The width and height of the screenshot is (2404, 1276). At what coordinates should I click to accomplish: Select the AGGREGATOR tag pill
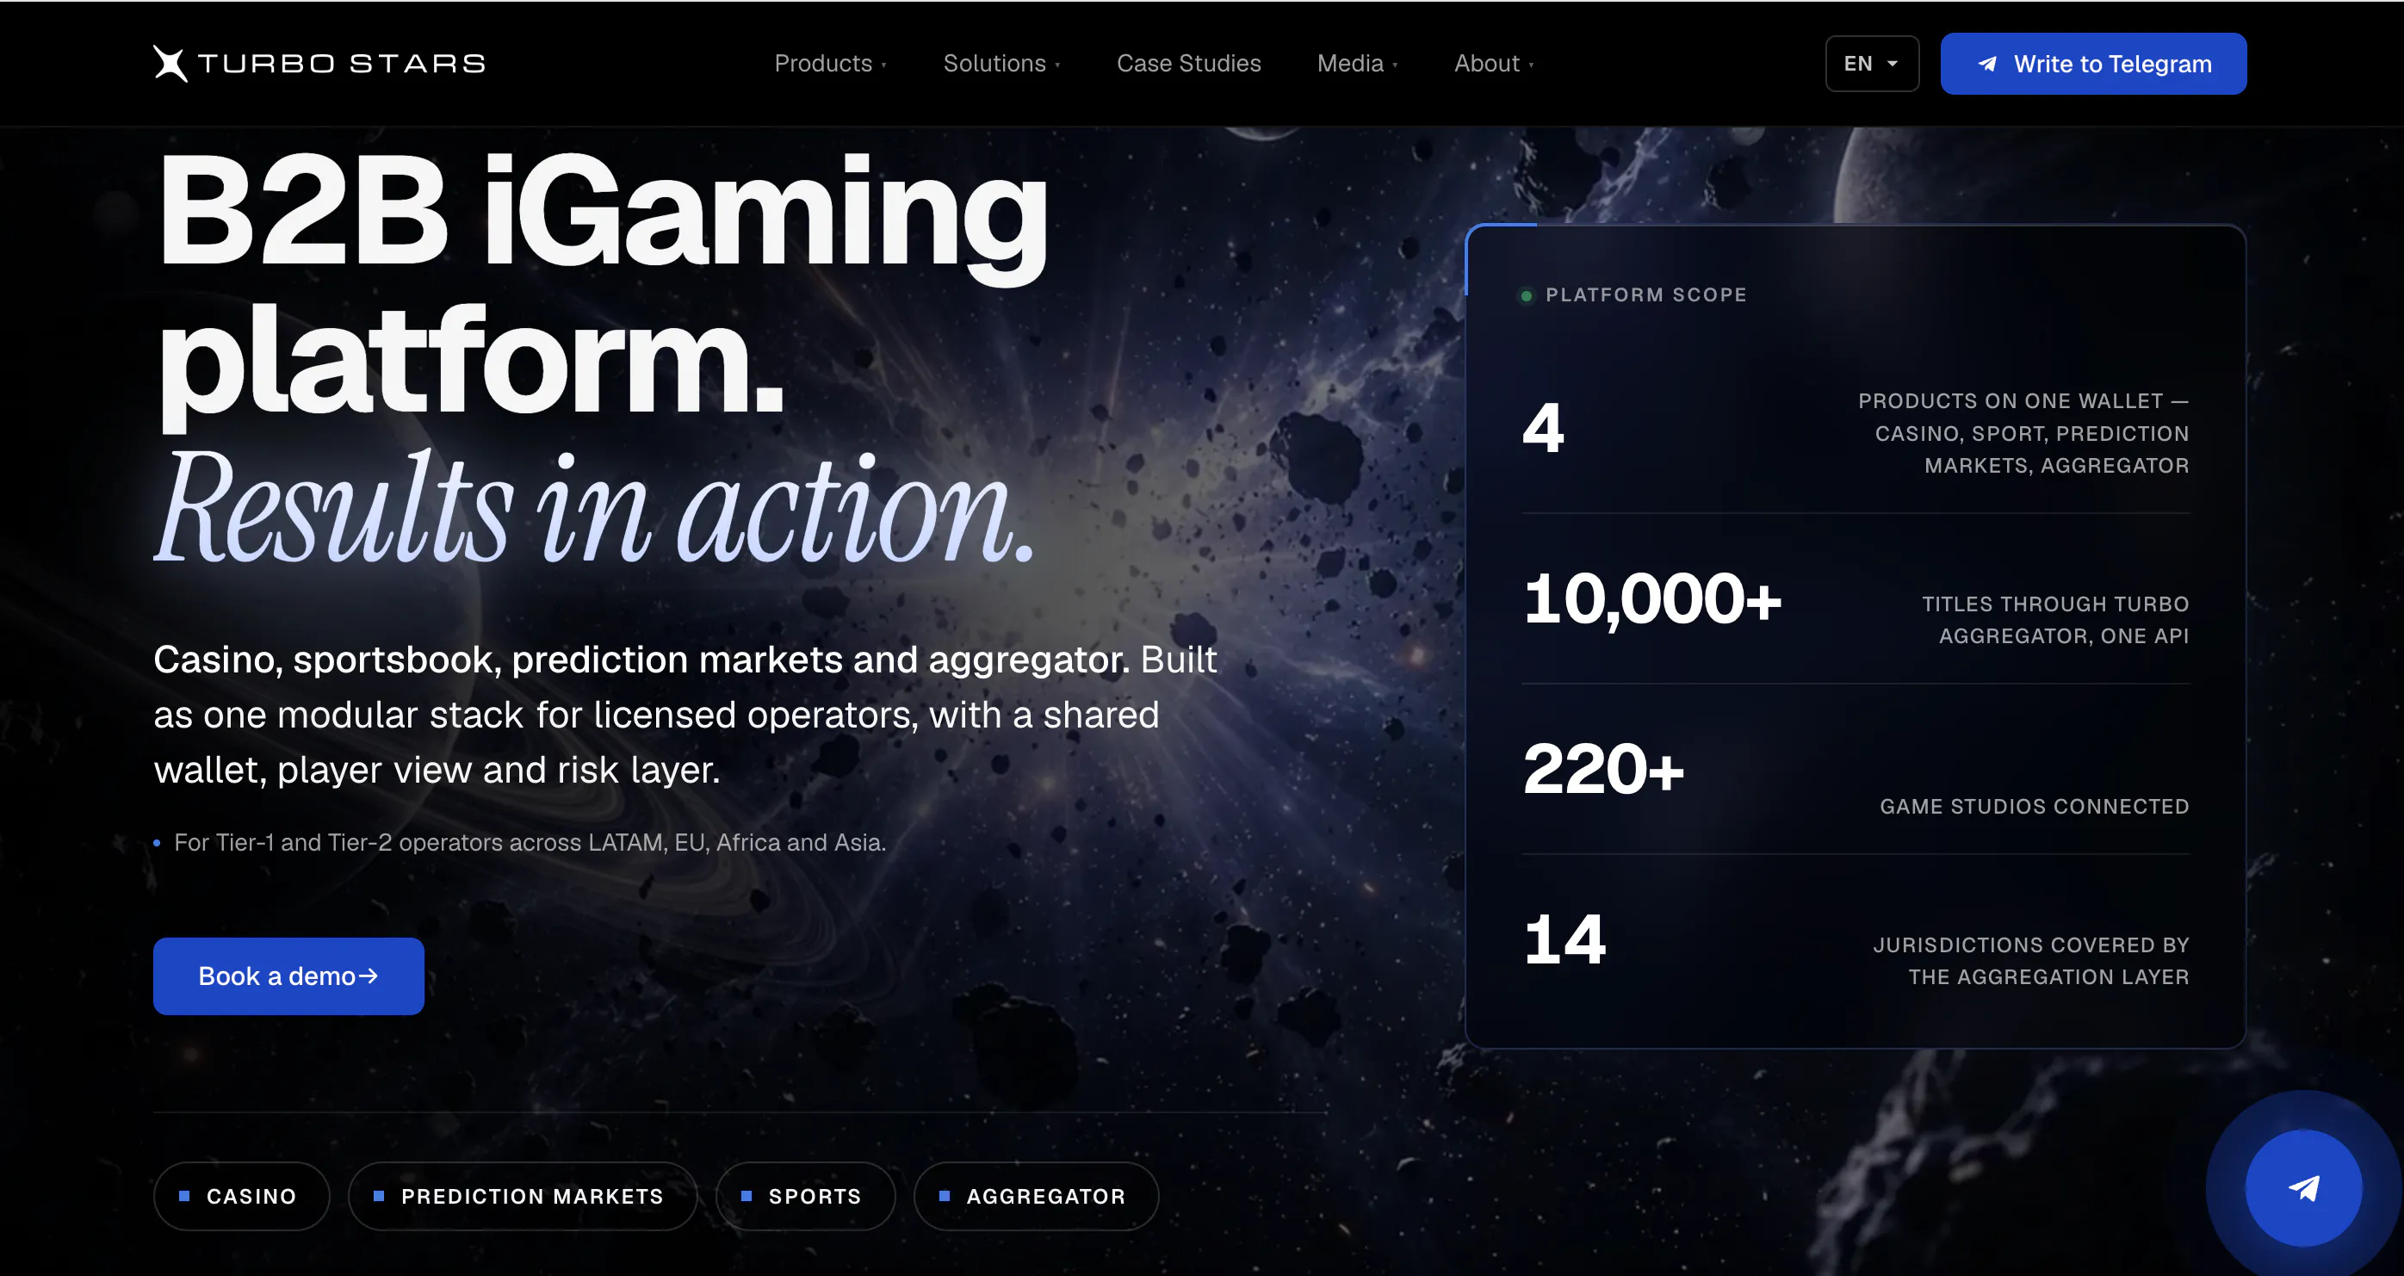click(x=1036, y=1196)
